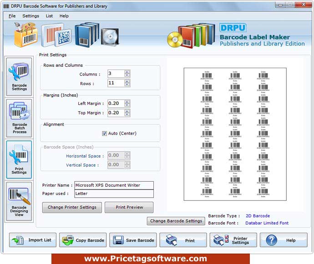The image size is (314, 264).
Task: Click the Copy Barcode icon
Action: point(68,240)
